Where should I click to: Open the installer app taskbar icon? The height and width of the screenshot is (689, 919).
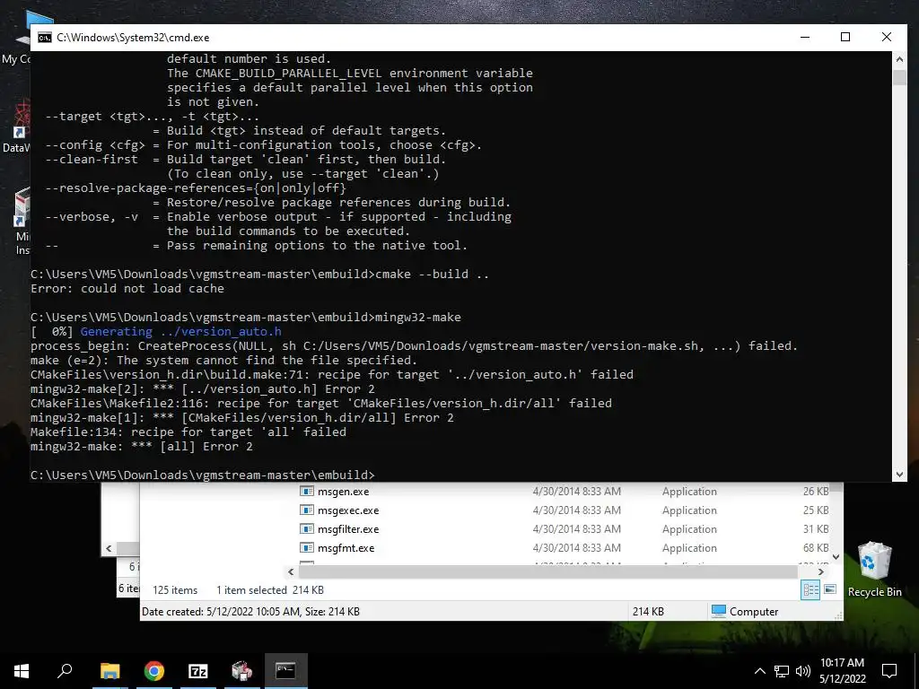241,671
